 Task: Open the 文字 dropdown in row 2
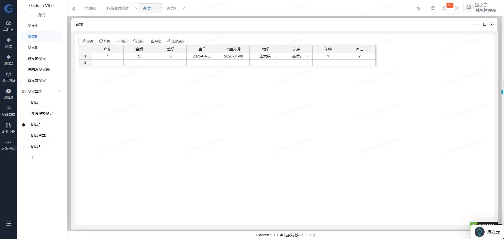tap(308, 62)
